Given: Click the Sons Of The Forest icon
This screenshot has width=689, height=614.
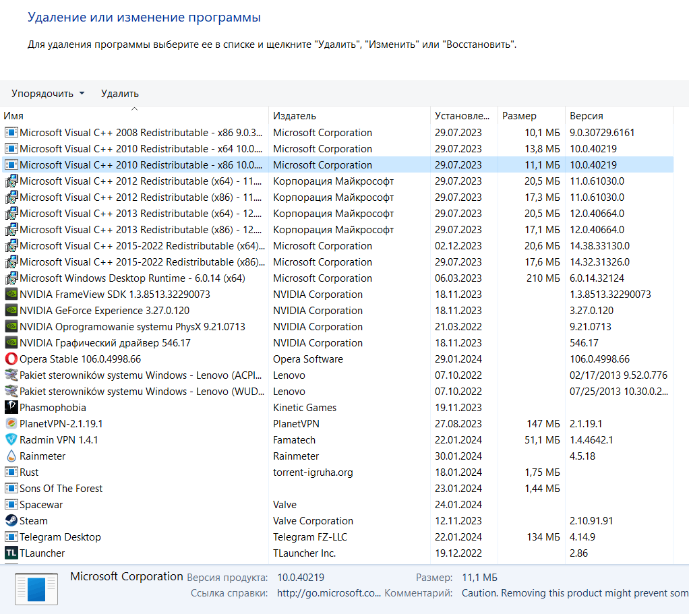Looking at the screenshot, I should (11, 489).
